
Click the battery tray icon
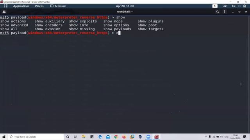218,136
